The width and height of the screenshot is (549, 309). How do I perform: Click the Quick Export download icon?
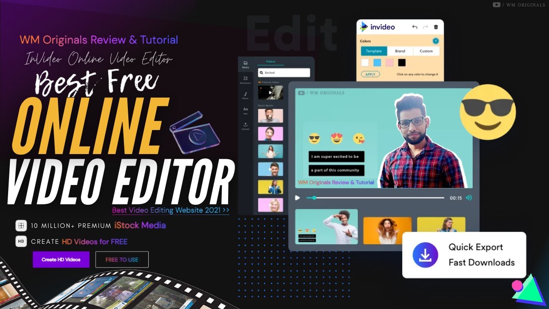tap(425, 255)
